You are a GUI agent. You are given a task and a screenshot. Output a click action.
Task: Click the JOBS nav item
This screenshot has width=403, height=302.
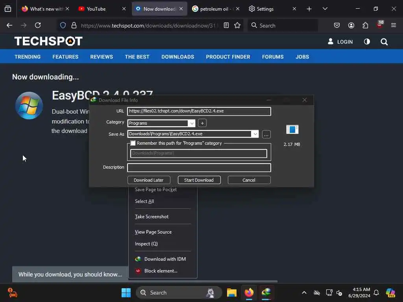point(302,57)
